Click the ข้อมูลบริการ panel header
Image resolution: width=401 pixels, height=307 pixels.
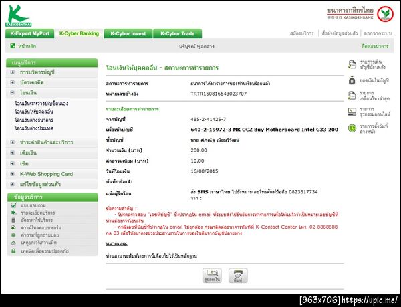point(52,197)
